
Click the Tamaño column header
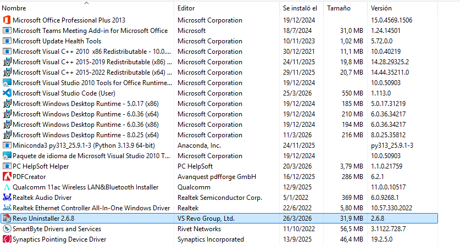[339, 8]
